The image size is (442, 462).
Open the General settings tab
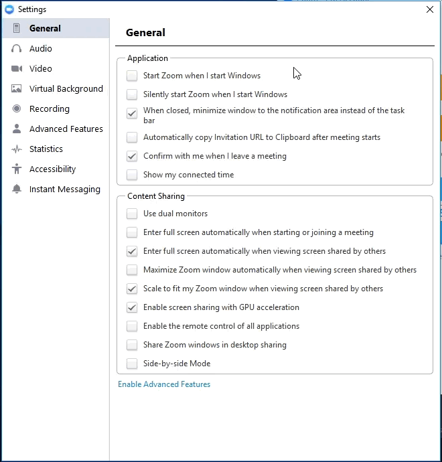[56, 28]
